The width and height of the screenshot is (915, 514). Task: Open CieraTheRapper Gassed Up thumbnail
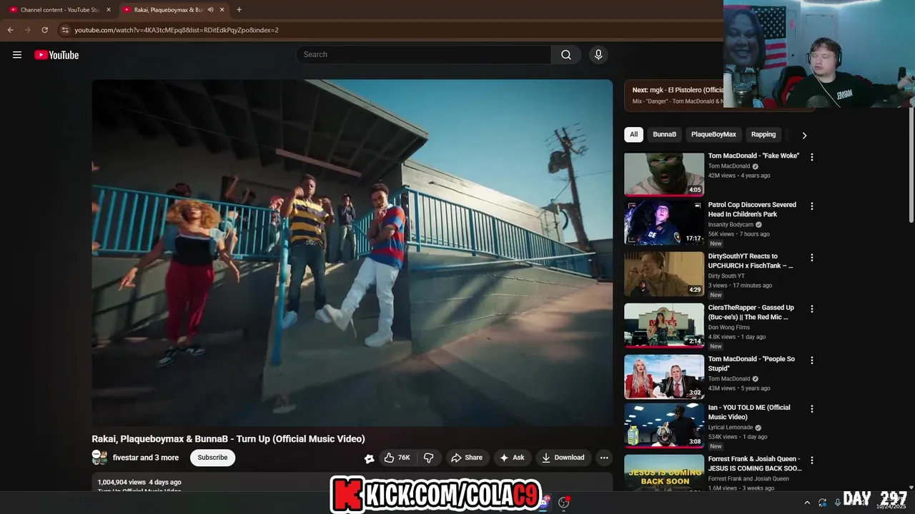(x=664, y=326)
